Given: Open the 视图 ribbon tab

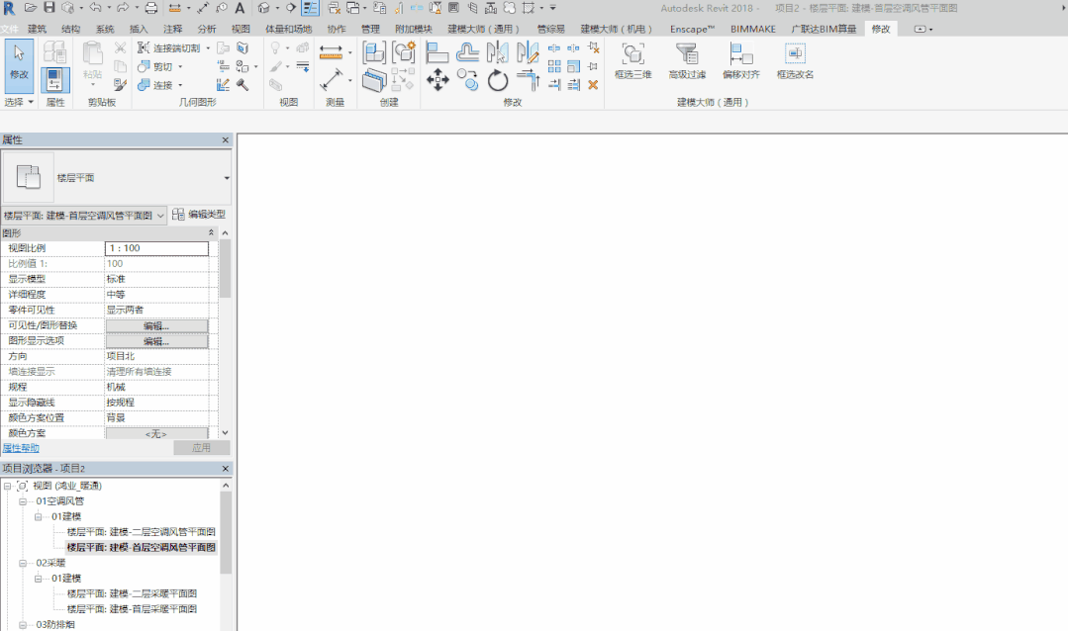Looking at the screenshot, I should 241,29.
